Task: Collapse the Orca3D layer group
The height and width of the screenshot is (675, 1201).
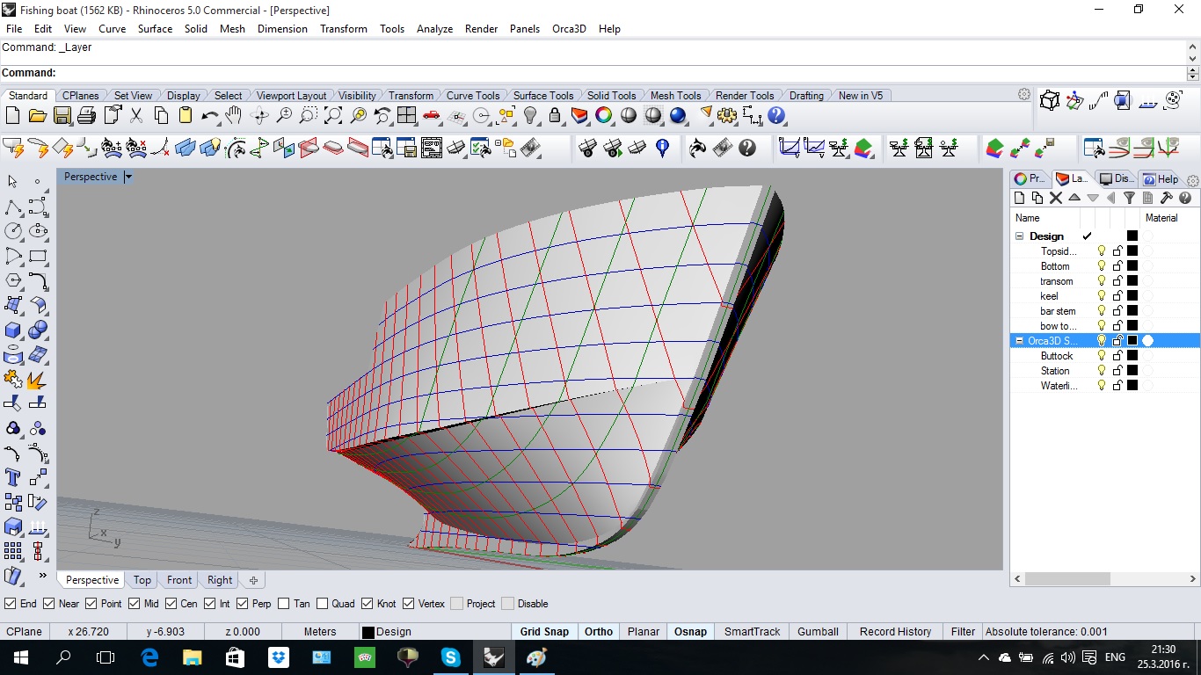Action: click(1020, 341)
